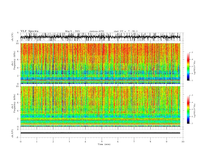Viewport: 206px width, 159px height.
Task: Click the ch.2 spectrogram color scale bar
Action: pos(188,109)
